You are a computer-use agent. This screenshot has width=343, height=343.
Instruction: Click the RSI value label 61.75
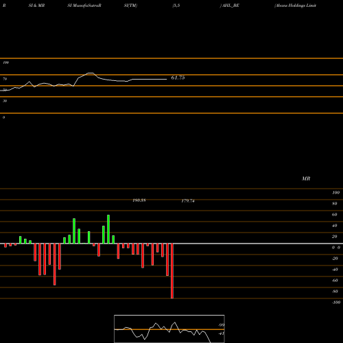(178, 78)
